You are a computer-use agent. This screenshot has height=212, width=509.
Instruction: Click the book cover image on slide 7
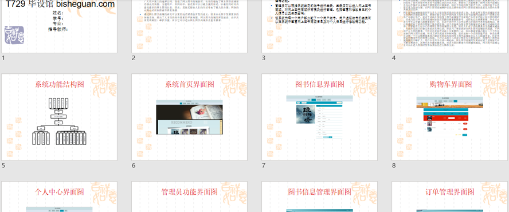pos(306,113)
